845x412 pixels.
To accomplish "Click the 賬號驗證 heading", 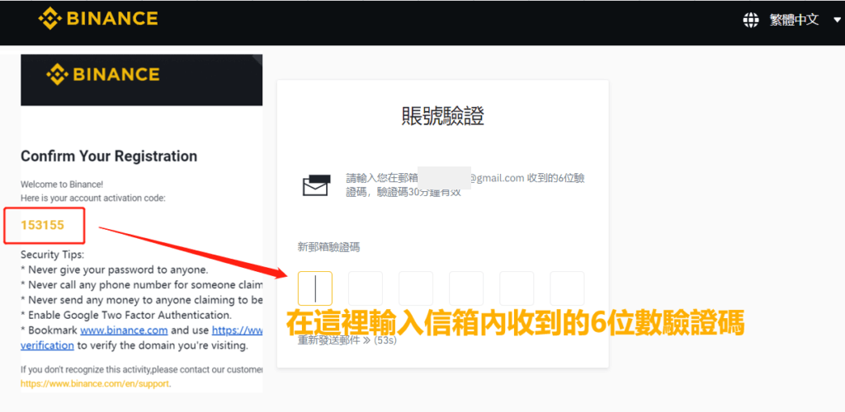I will pos(443,117).
